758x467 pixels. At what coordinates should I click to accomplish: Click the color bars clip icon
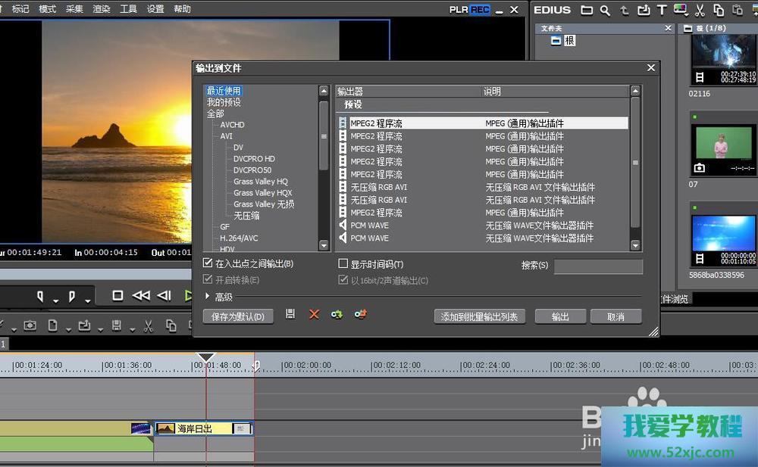pyautogui.click(x=681, y=10)
